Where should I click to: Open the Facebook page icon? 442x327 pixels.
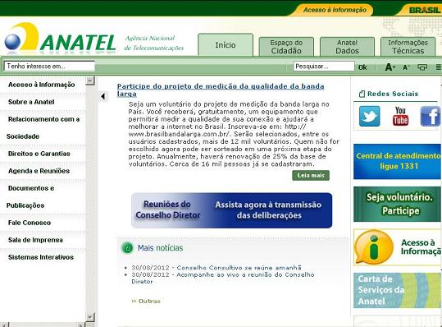(x=431, y=116)
